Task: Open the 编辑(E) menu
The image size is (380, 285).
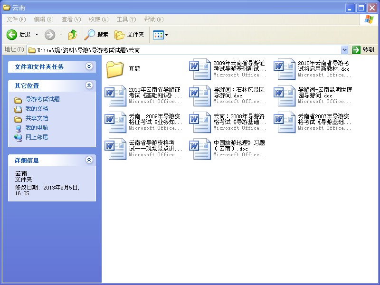Action: (44, 19)
